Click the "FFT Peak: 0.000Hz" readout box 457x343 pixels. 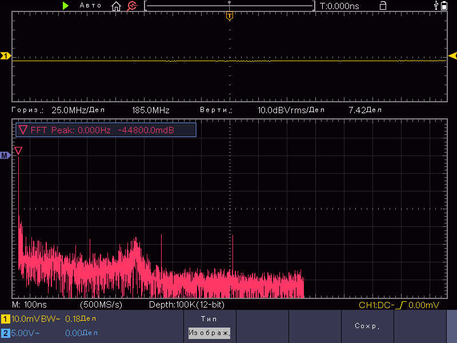click(106, 130)
